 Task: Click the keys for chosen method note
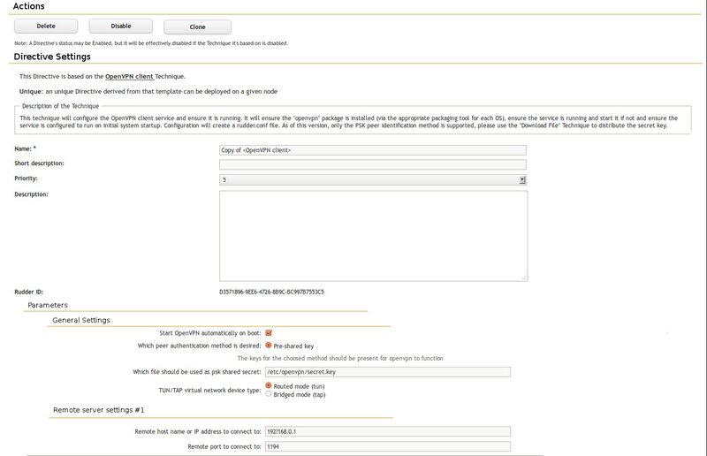[340, 359]
